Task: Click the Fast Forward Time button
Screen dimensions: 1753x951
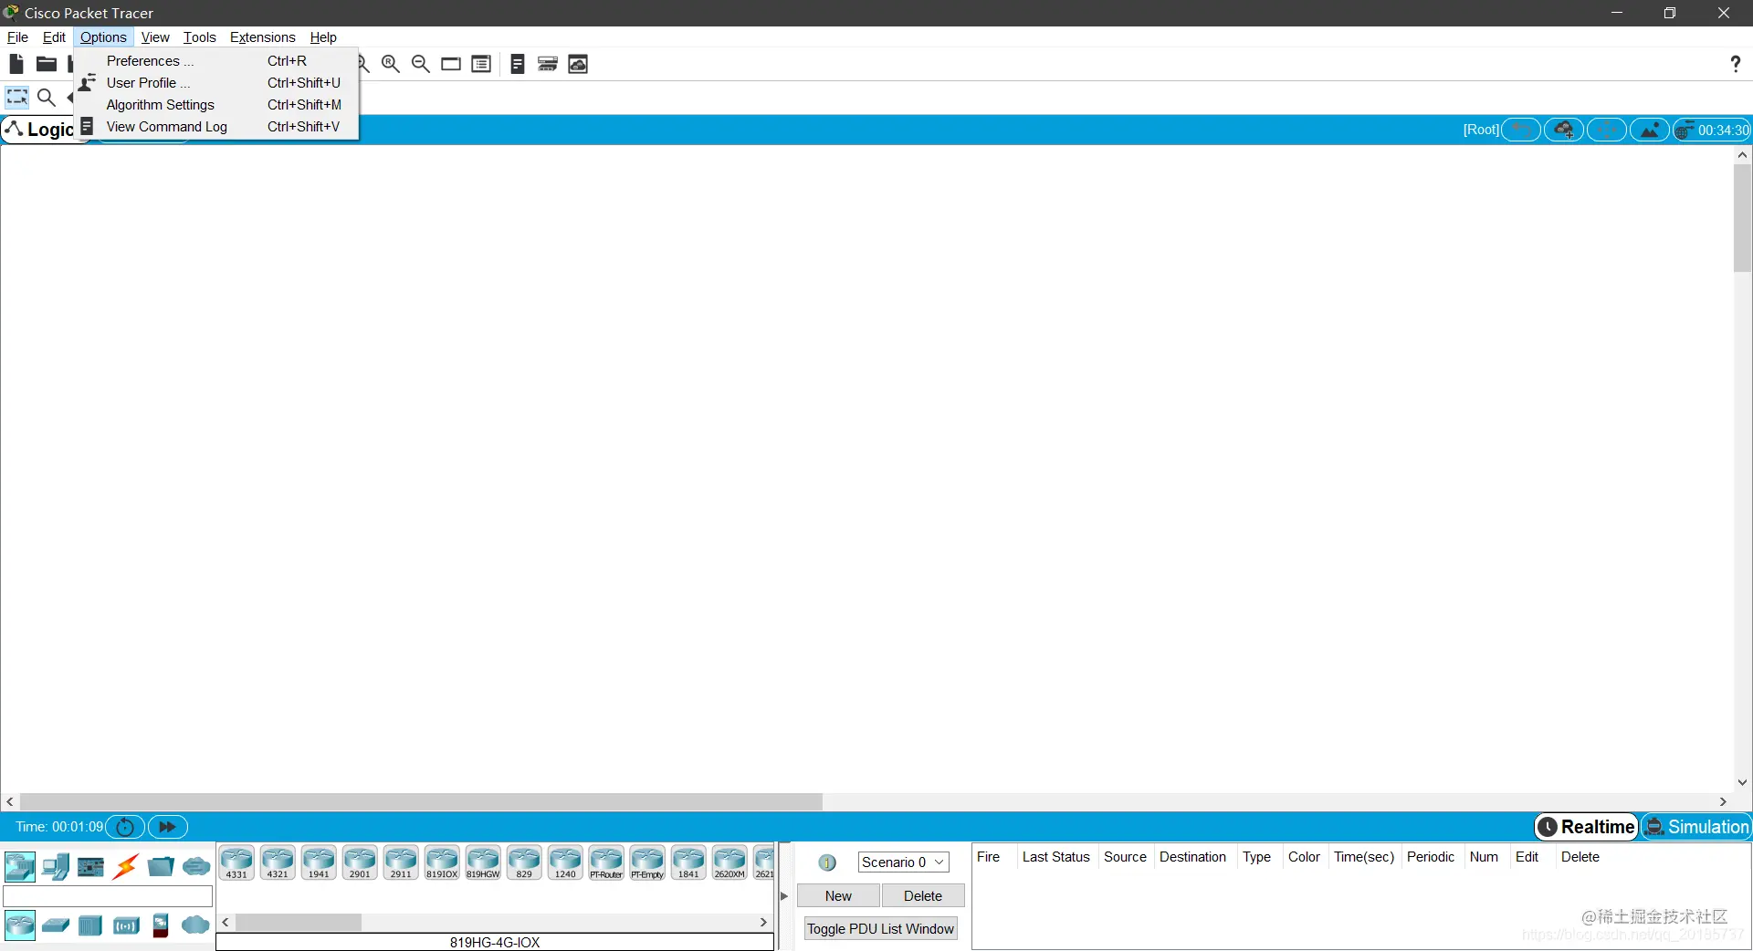Action: [168, 827]
